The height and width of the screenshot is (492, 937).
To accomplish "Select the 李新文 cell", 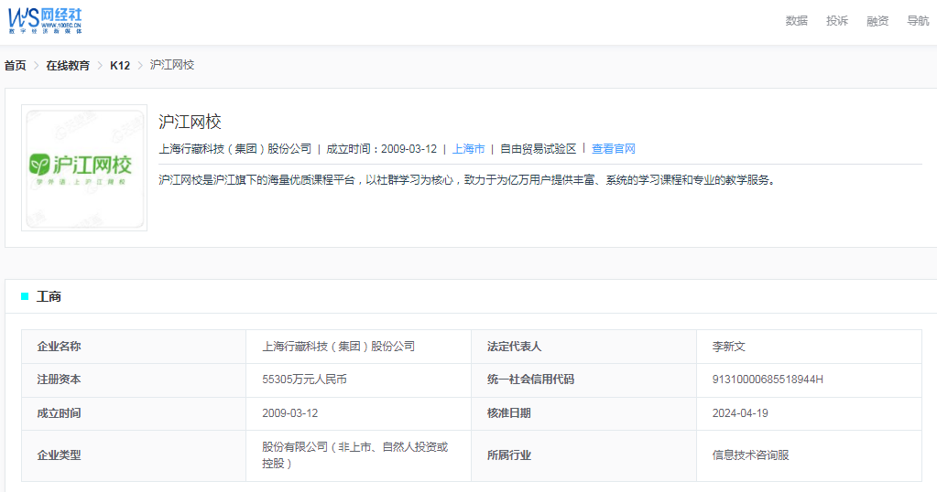I will (809, 347).
